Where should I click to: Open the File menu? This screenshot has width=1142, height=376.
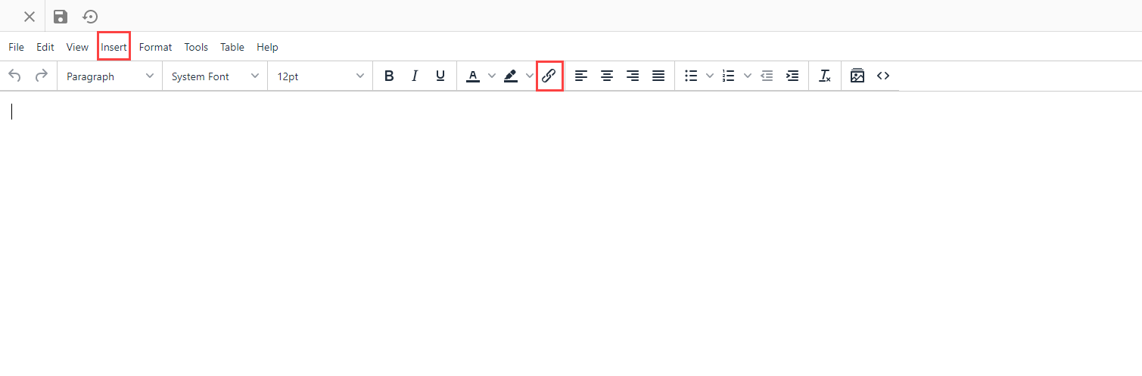click(x=17, y=47)
